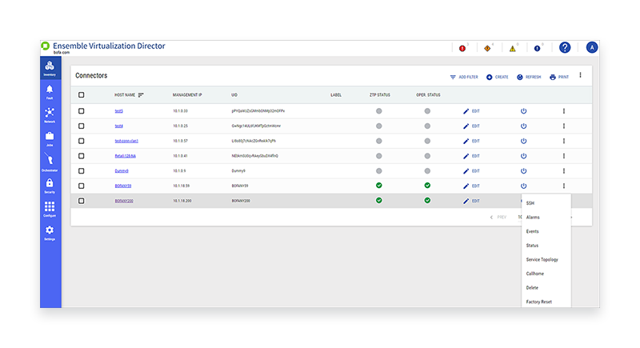This screenshot has height=348, width=640.
Task: Choose Factory Reset in the context menu
Action: (538, 302)
